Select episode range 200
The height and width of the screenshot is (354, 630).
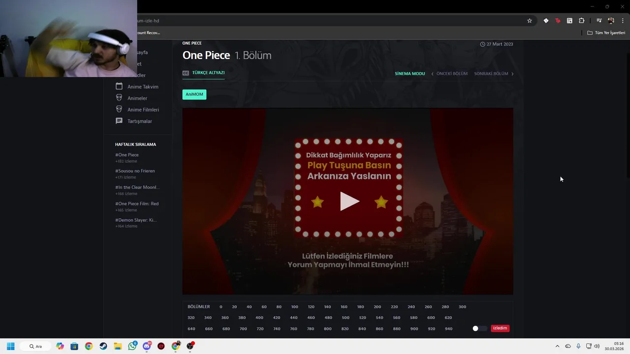pyautogui.click(x=377, y=307)
